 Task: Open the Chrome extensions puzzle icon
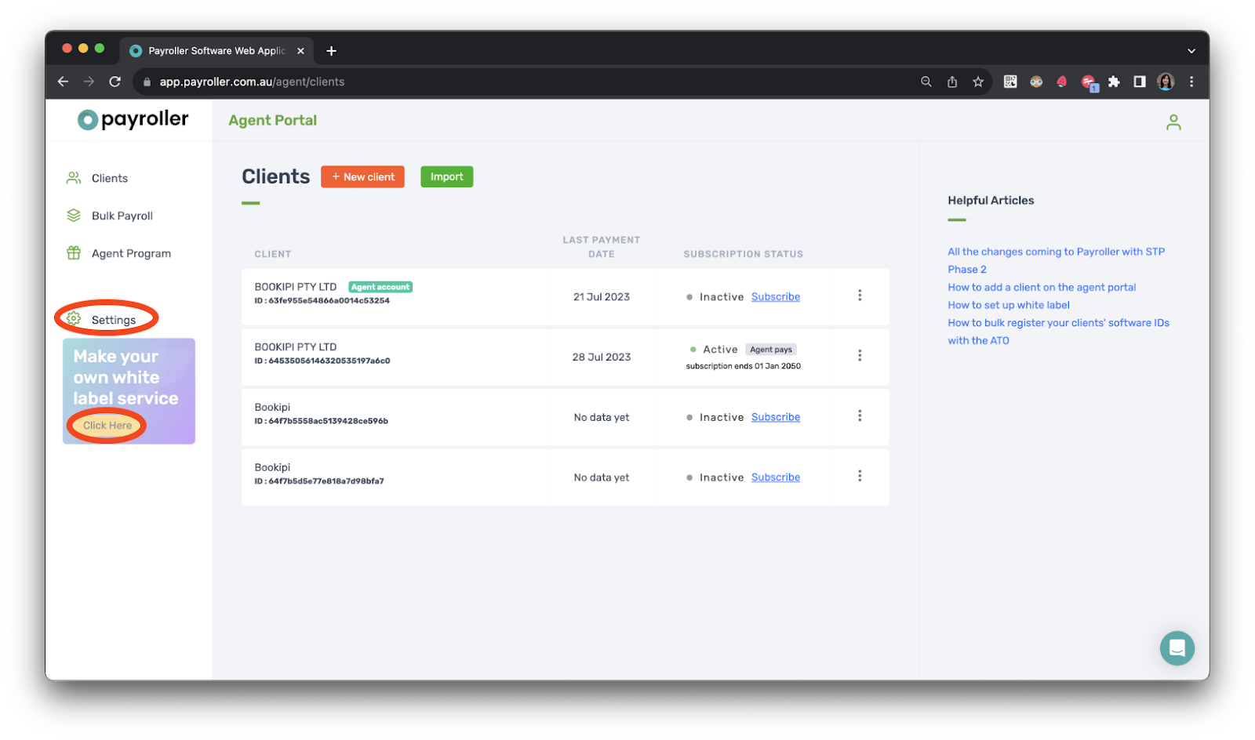[1114, 82]
